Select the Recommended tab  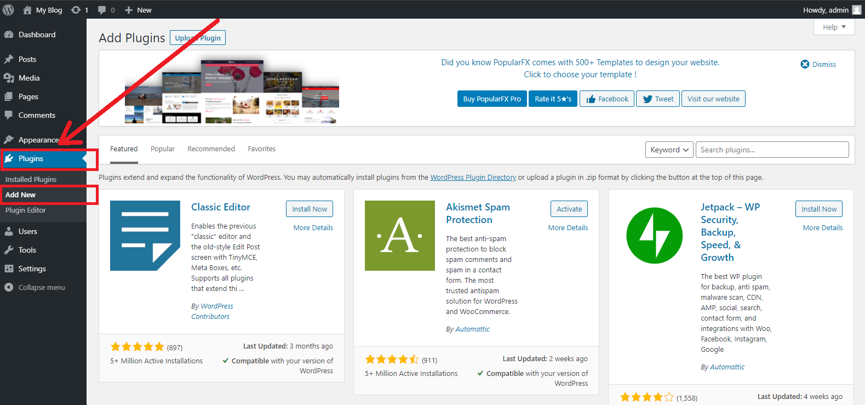pos(211,149)
